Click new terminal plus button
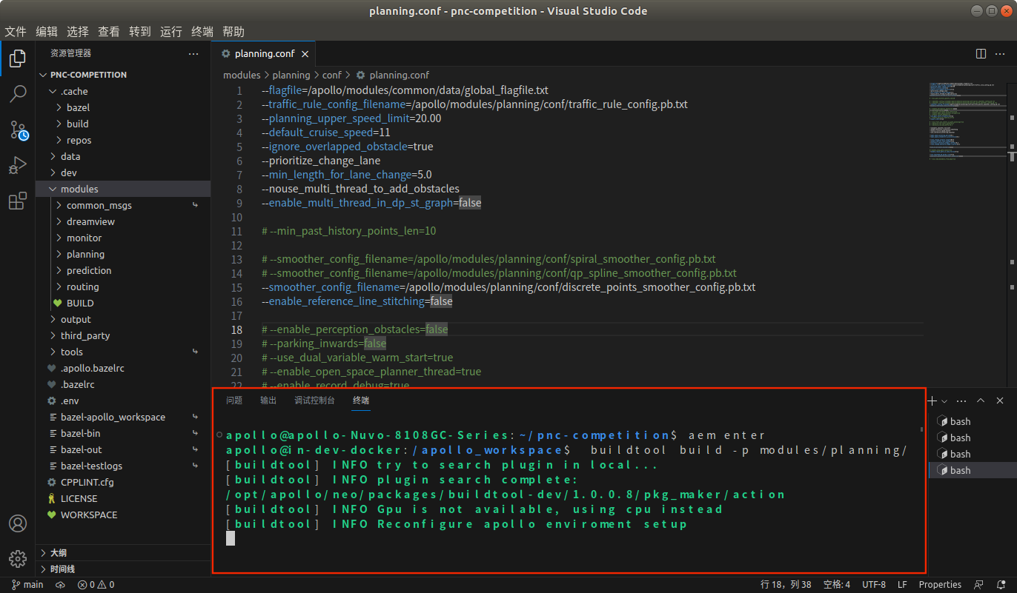Image resolution: width=1017 pixels, height=593 pixels. [932, 401]
